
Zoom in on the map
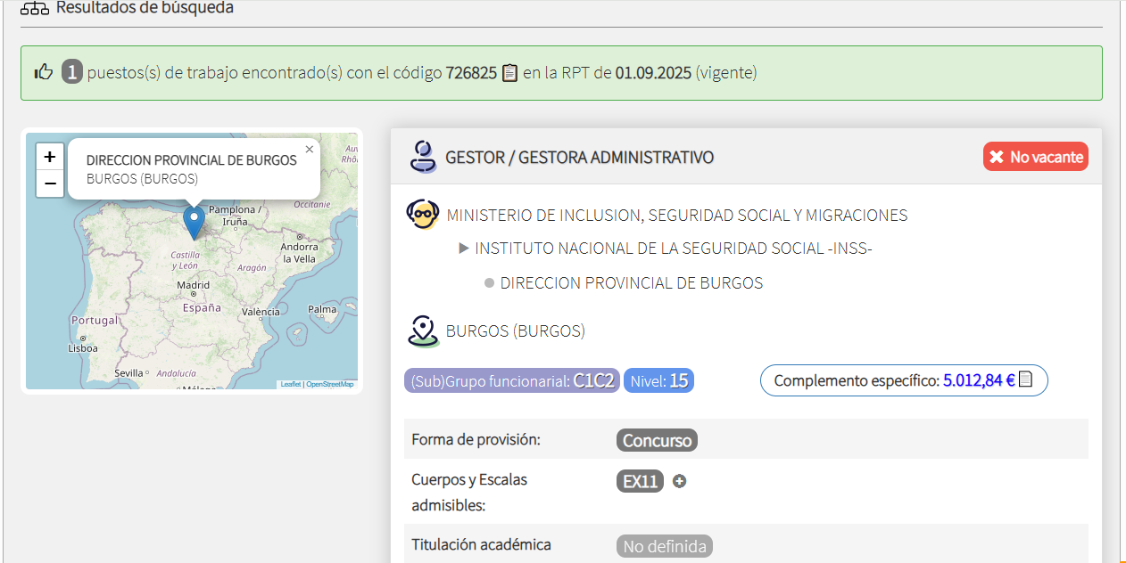pos(50,157)
